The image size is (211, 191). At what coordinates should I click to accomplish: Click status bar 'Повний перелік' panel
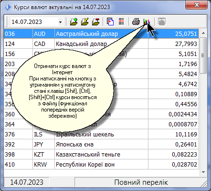tap(141, 182)
